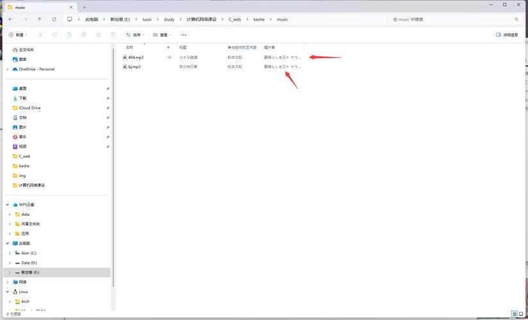
Task: Collapse the 此电脑 node
Action: point(8,243)
